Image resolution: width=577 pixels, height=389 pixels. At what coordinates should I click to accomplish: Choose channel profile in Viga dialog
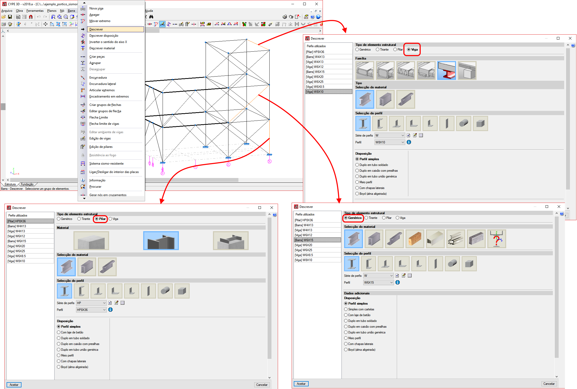click(380, 123)
